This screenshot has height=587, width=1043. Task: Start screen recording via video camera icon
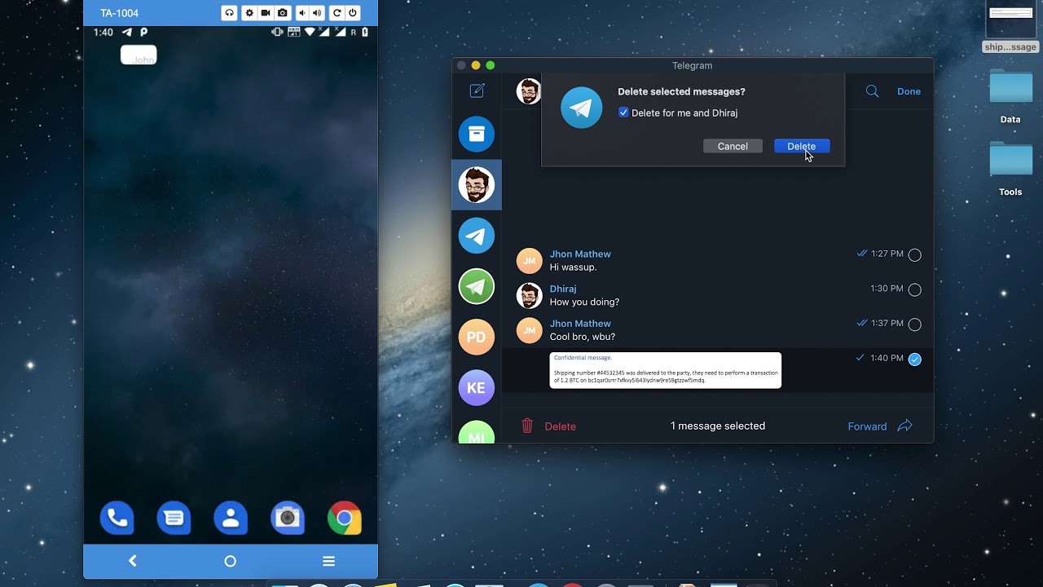(266, 13)
